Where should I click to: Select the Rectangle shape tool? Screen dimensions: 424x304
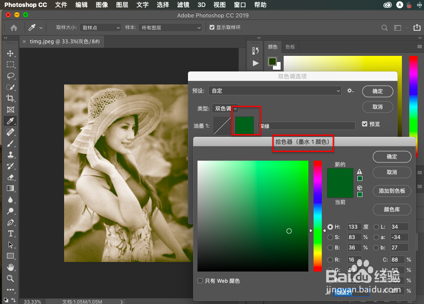[10, 256]
